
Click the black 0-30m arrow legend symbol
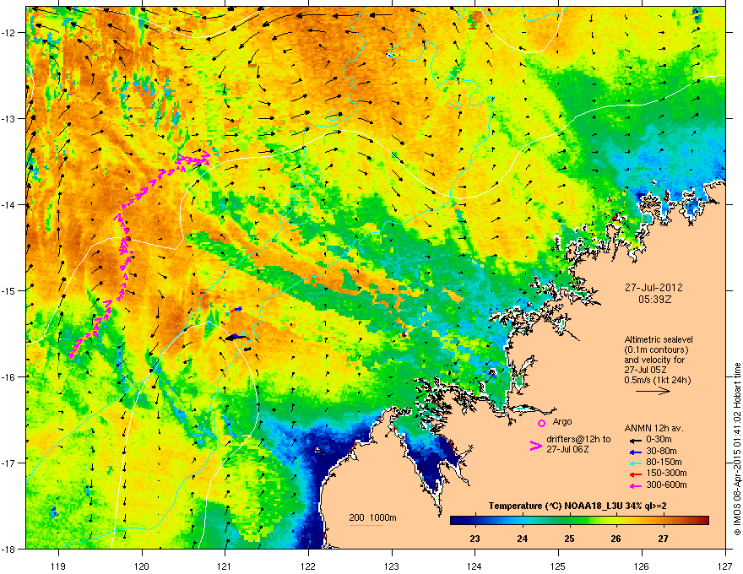tap(634, 440)
